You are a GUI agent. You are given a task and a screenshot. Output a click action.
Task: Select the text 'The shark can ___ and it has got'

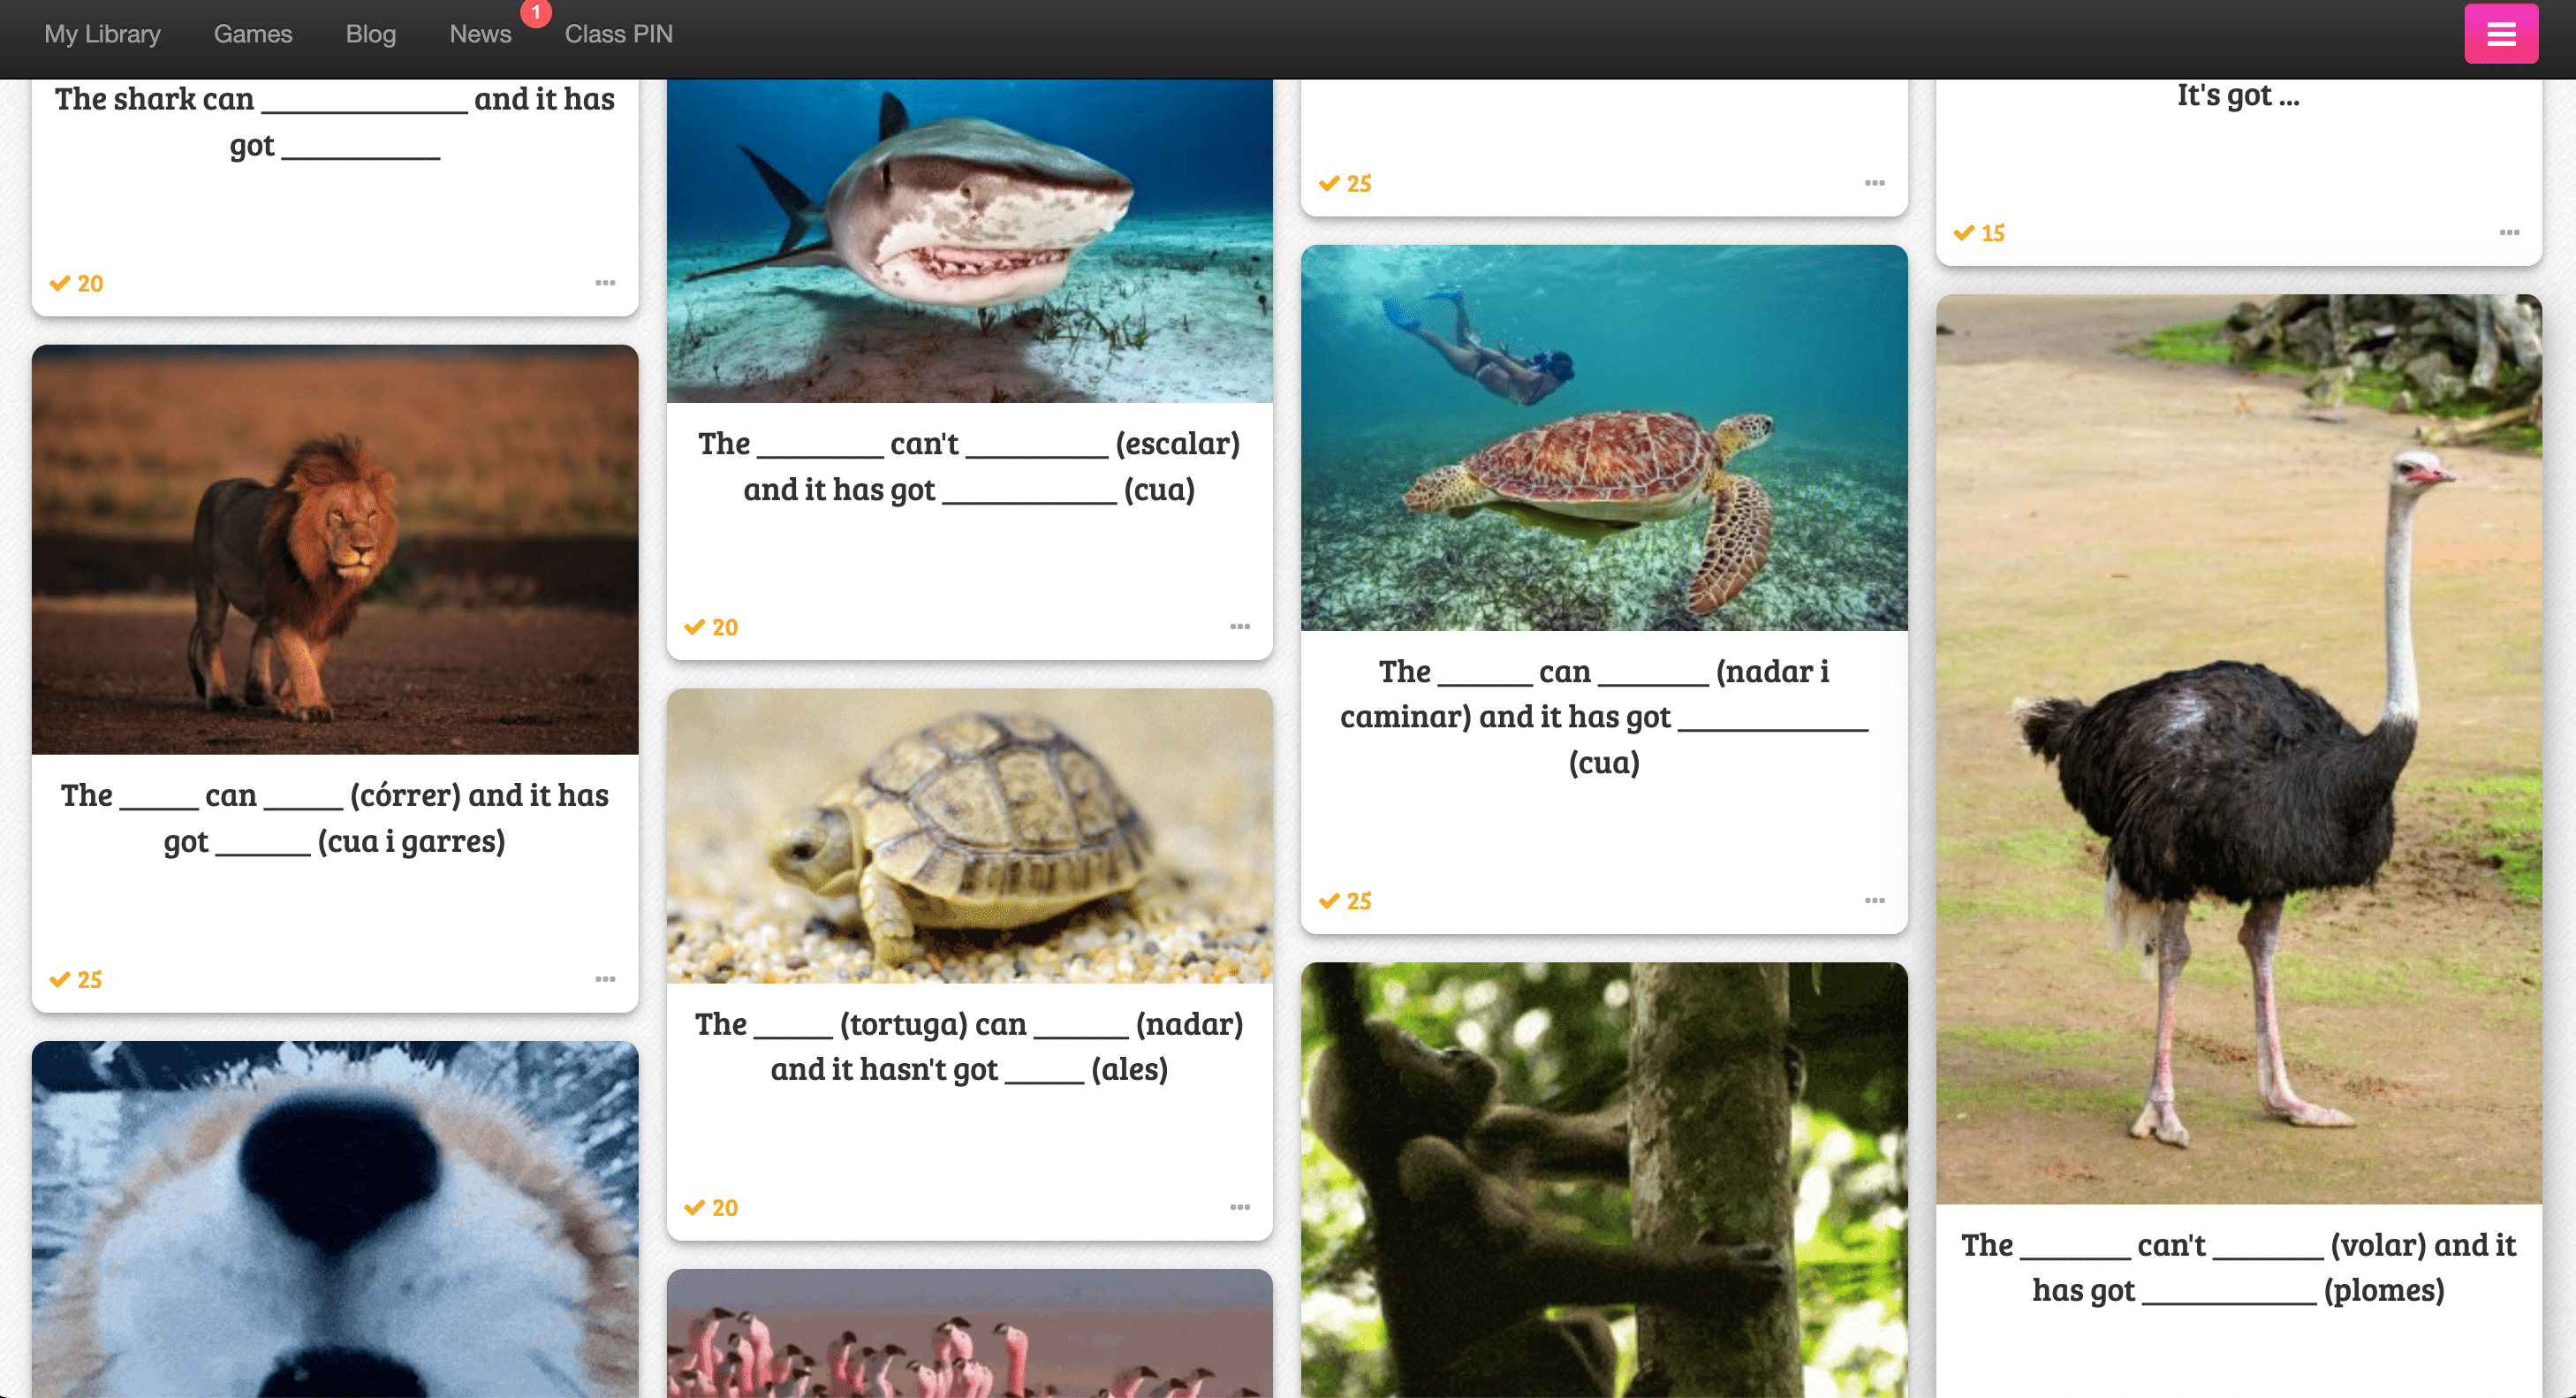[x=335, y=122]
